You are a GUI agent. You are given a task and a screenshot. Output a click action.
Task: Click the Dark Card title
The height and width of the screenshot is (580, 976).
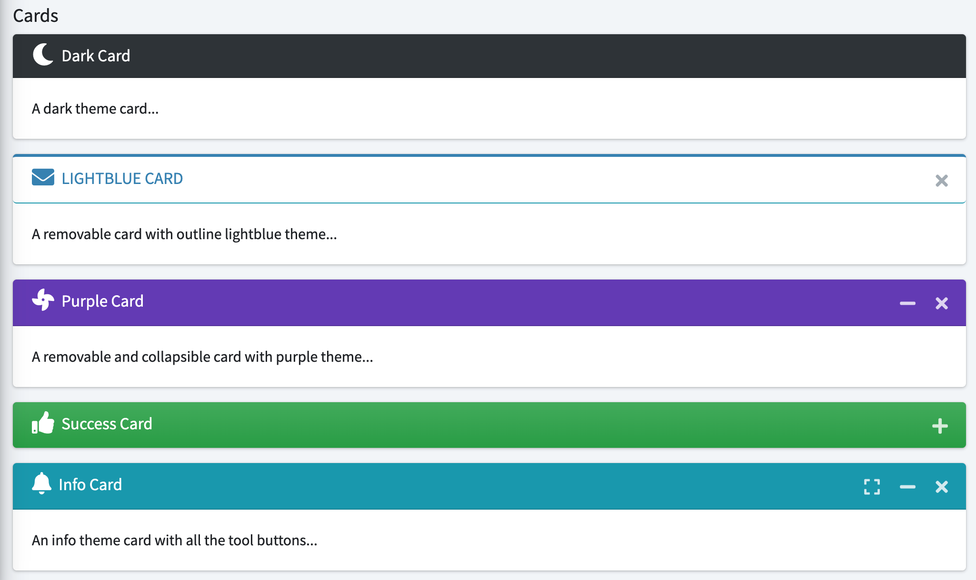click(96, 56)
